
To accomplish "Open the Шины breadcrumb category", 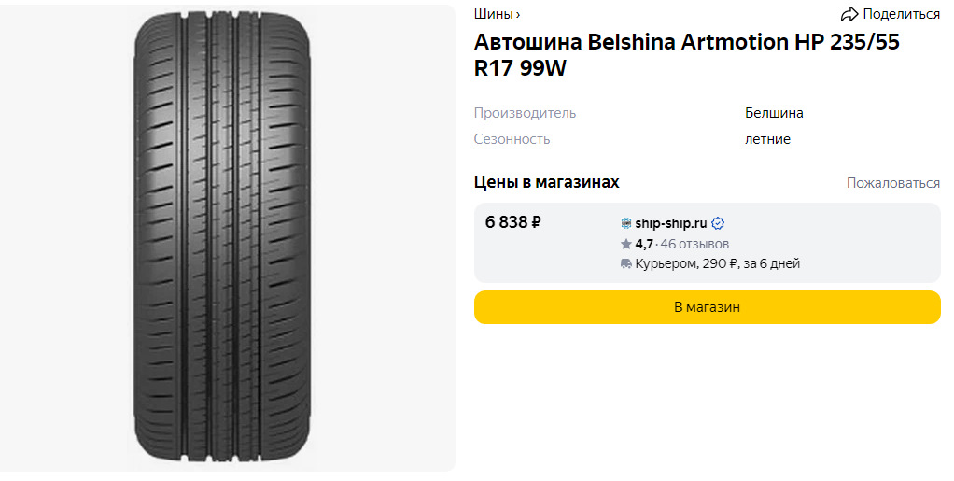I will (493, 14).
